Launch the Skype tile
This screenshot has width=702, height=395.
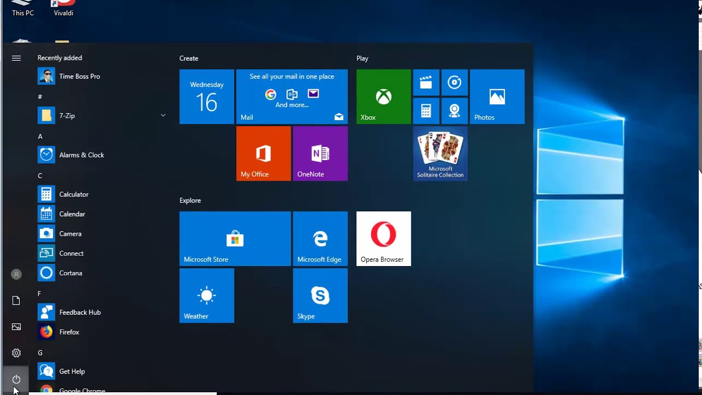[320, 296]
